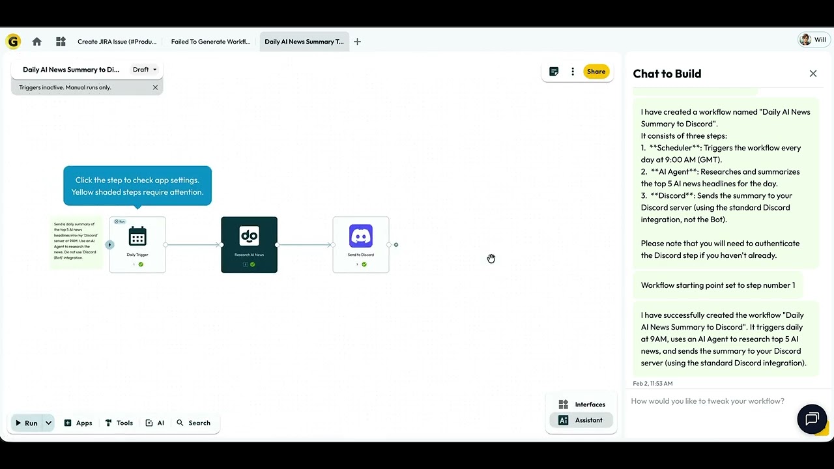Open the three-dot more options menu
This screenshot has width=834, height=469.
pyautogui.click(x=573, y=72)
